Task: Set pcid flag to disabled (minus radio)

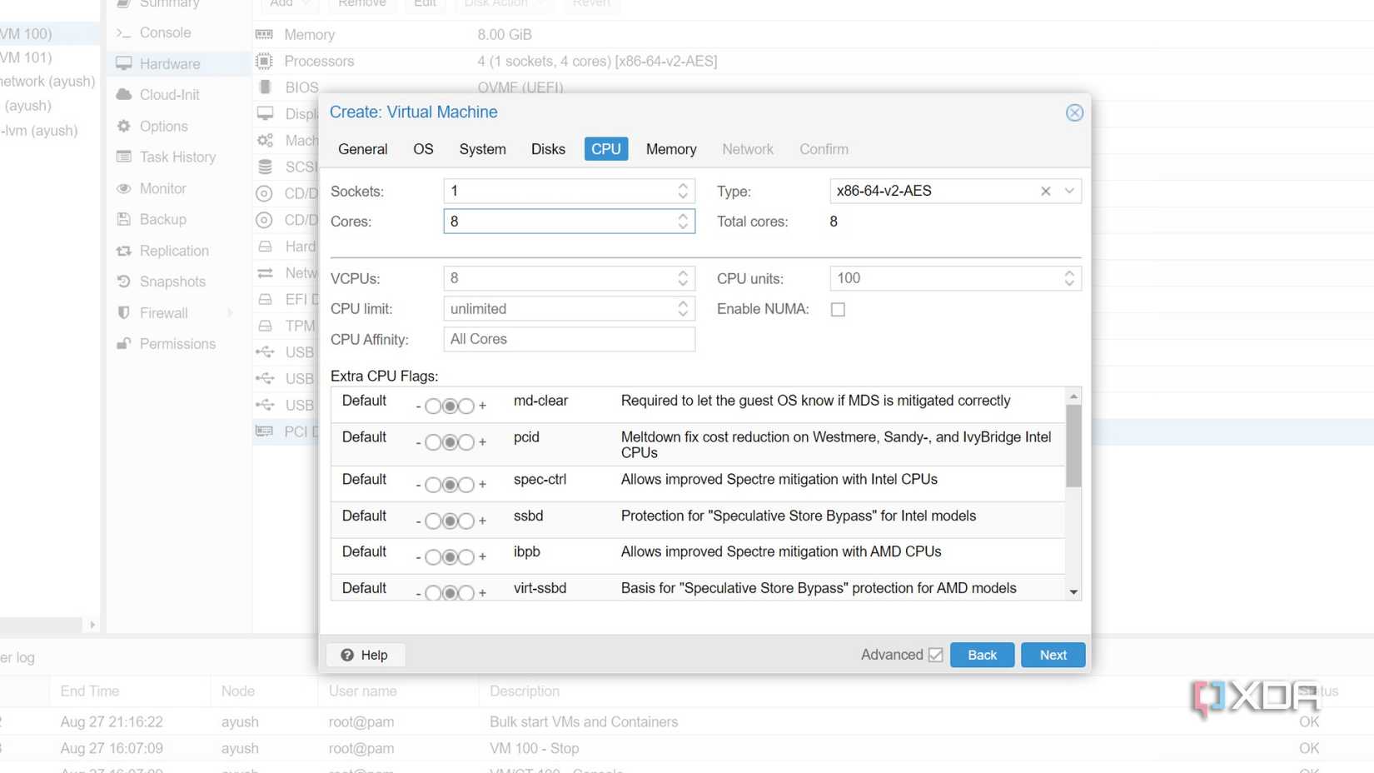Action: (x=433, y=442)
